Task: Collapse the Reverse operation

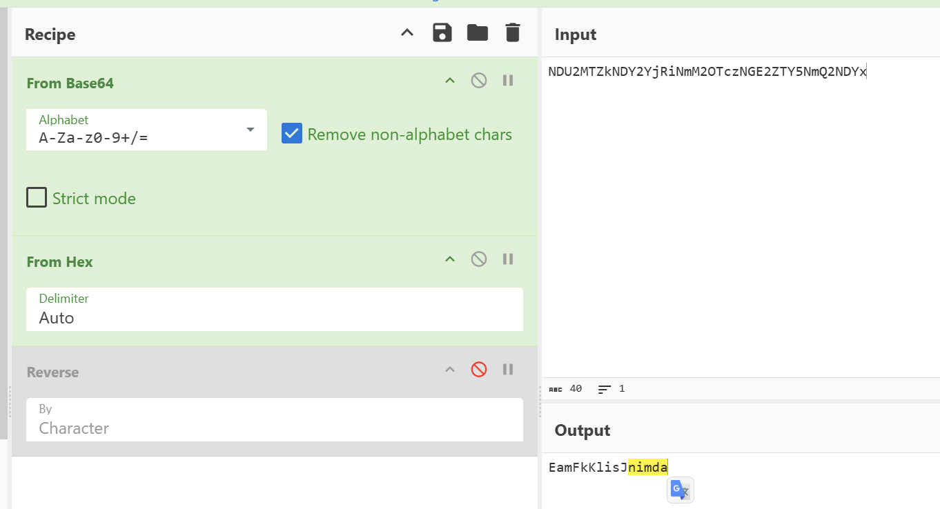Action: (450, 370)
